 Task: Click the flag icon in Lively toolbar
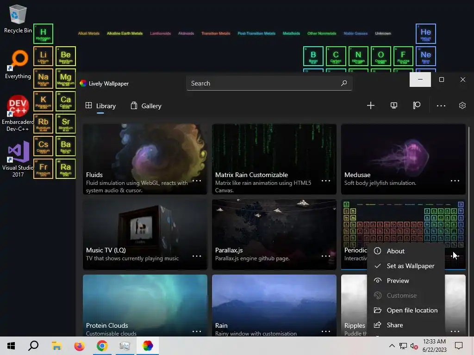(417, 105)
